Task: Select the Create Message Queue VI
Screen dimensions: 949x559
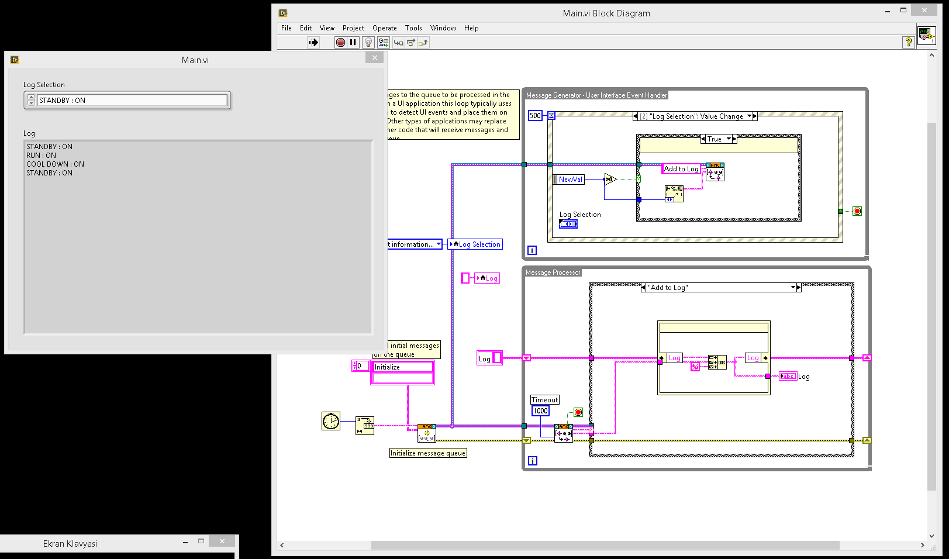Action: click(427, 433)
